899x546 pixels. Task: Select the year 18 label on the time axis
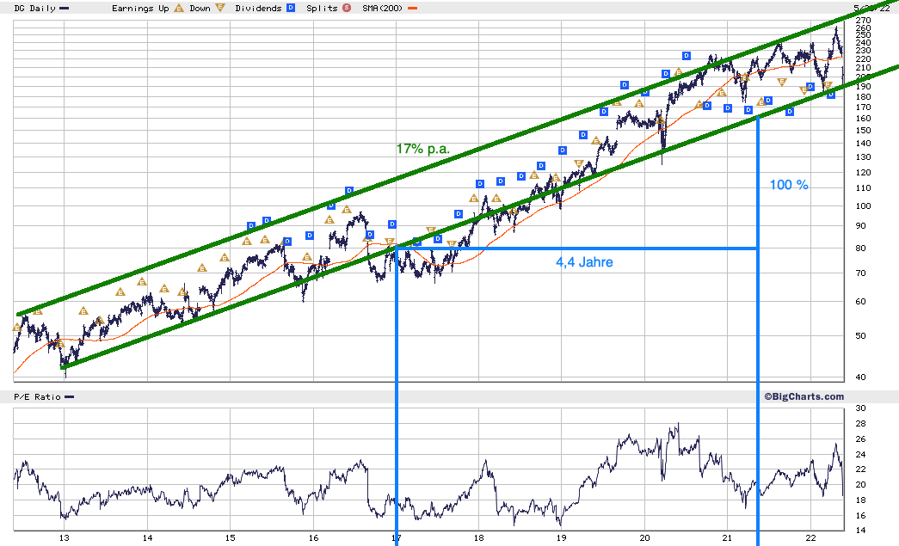click(478, 537)
